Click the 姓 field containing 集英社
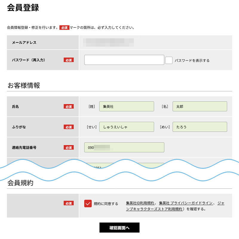Viewport: 239px width, 239px height. 126,106
